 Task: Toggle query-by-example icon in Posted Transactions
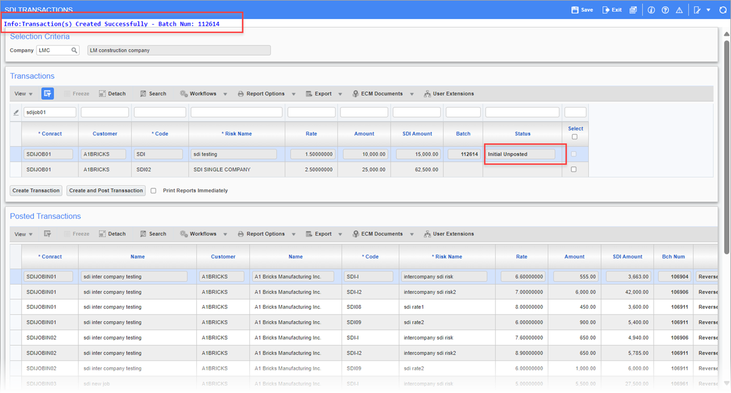48,234
